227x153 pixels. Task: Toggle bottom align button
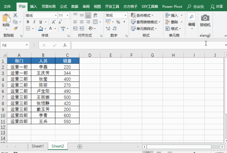click(x=88, y=16)
